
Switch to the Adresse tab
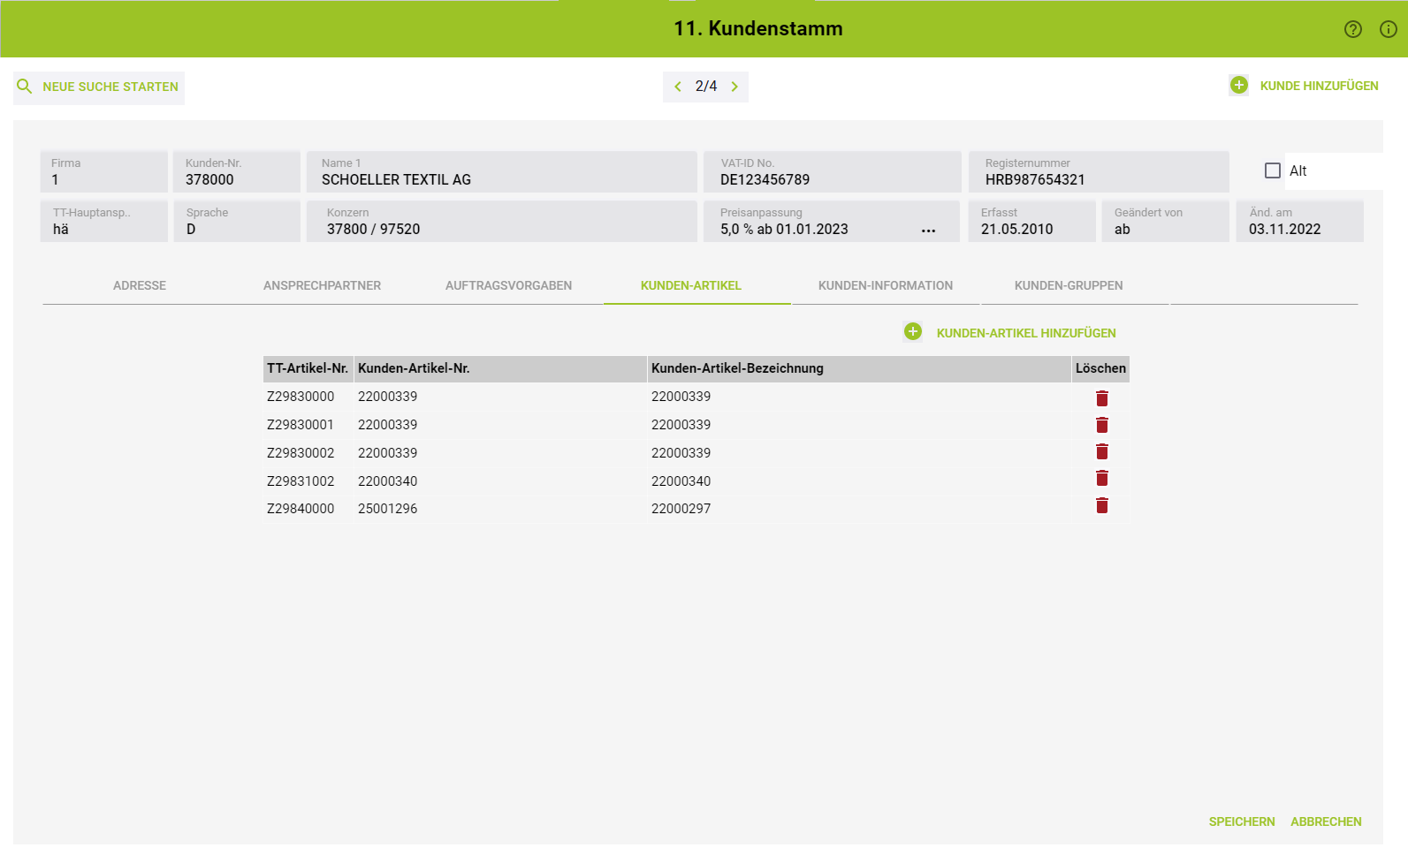tap(140, 286)
